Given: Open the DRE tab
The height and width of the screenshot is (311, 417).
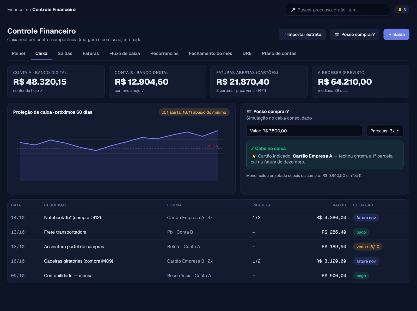Looking at the screenshot, I should click(247, 53).
